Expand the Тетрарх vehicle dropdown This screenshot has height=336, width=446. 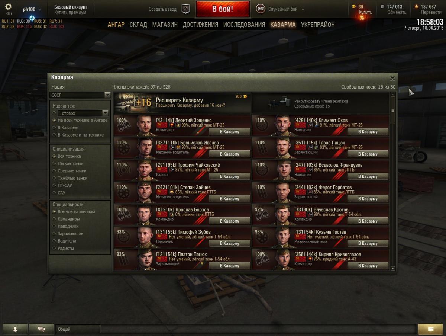tap(105, 113)
